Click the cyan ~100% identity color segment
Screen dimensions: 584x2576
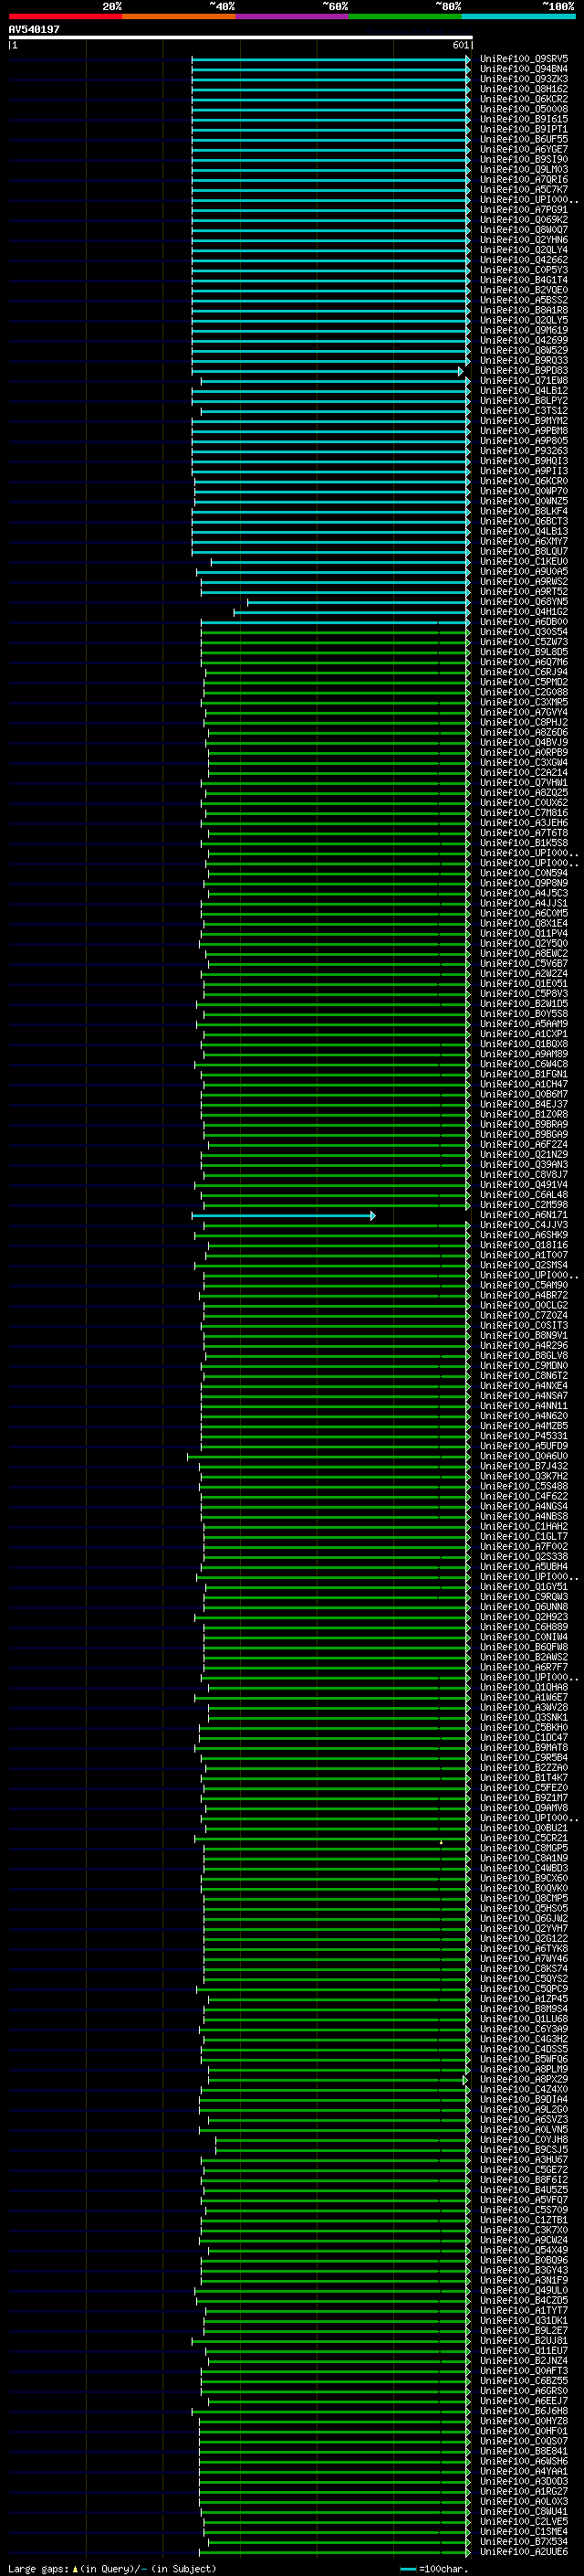coord(518,16)
